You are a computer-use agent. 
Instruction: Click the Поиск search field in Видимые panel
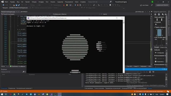(x=12, y=72)
